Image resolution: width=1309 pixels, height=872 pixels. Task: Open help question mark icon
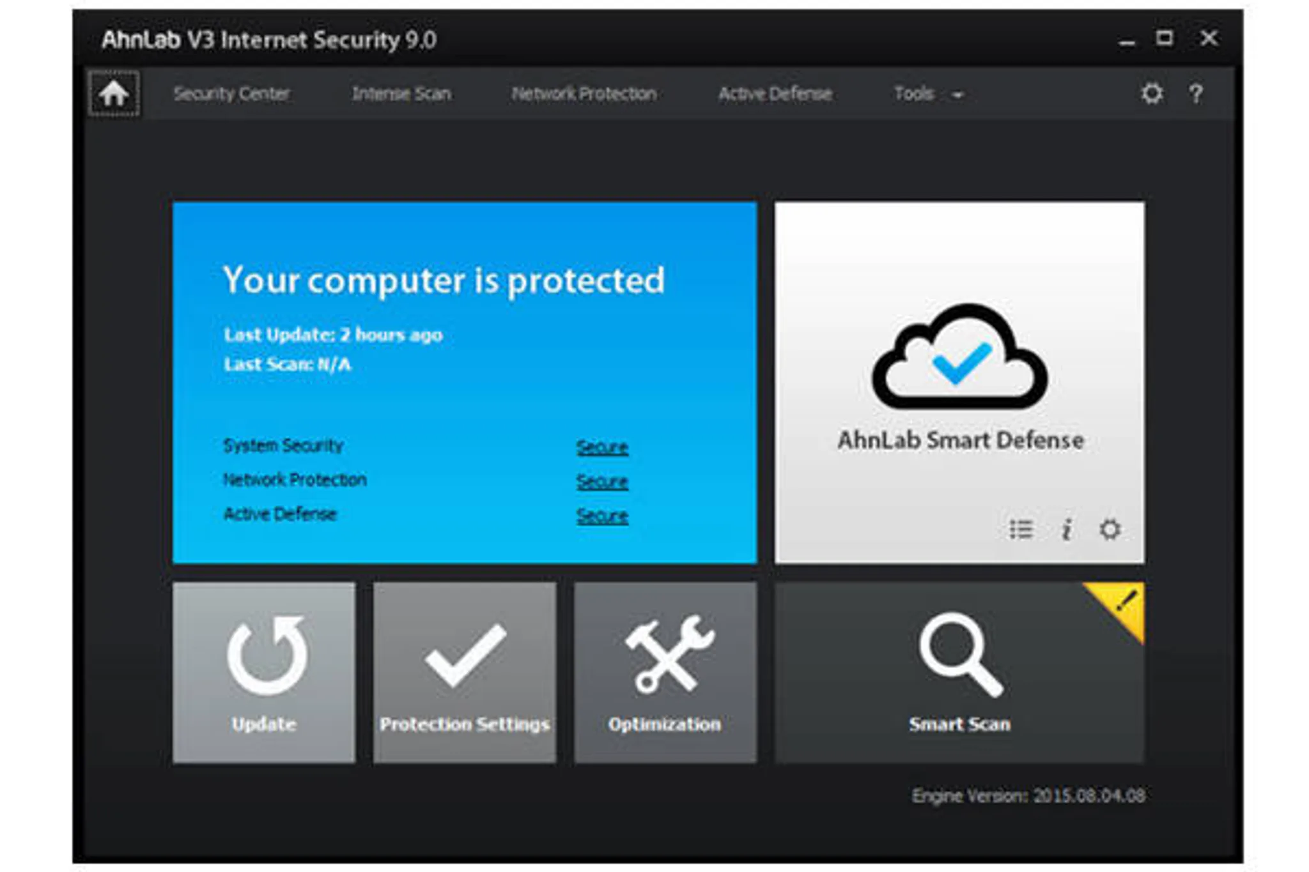pyautogui.click(x=1196, y=94)
